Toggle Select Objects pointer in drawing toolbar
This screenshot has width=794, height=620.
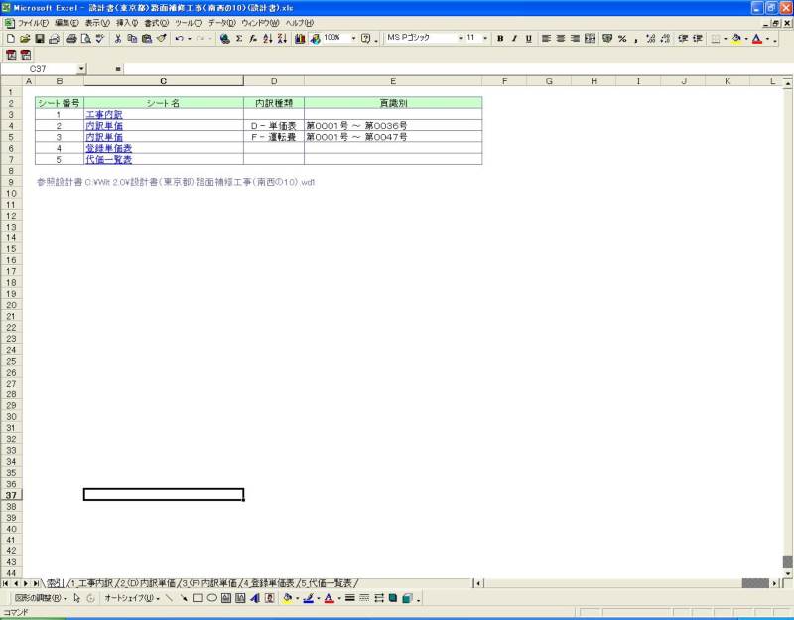point(77,599)
